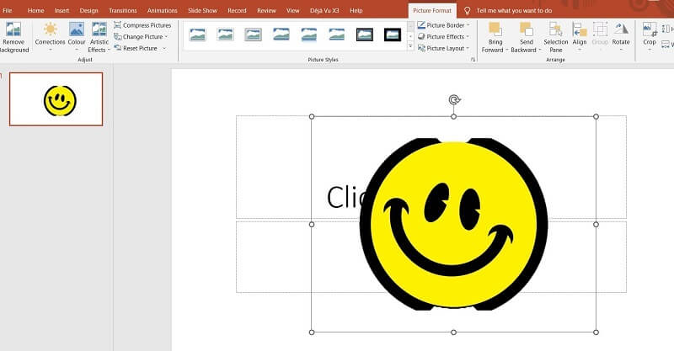674x351 pixels.
Task: Select the Picture Format tab
Action: (432, 10)
